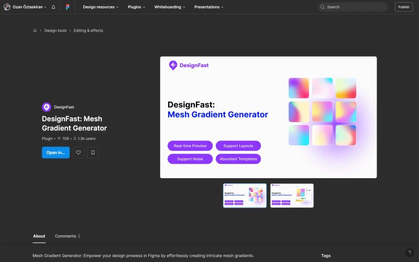
Task: Click the main plugin preview image
Action: click(x=268, y=117)
